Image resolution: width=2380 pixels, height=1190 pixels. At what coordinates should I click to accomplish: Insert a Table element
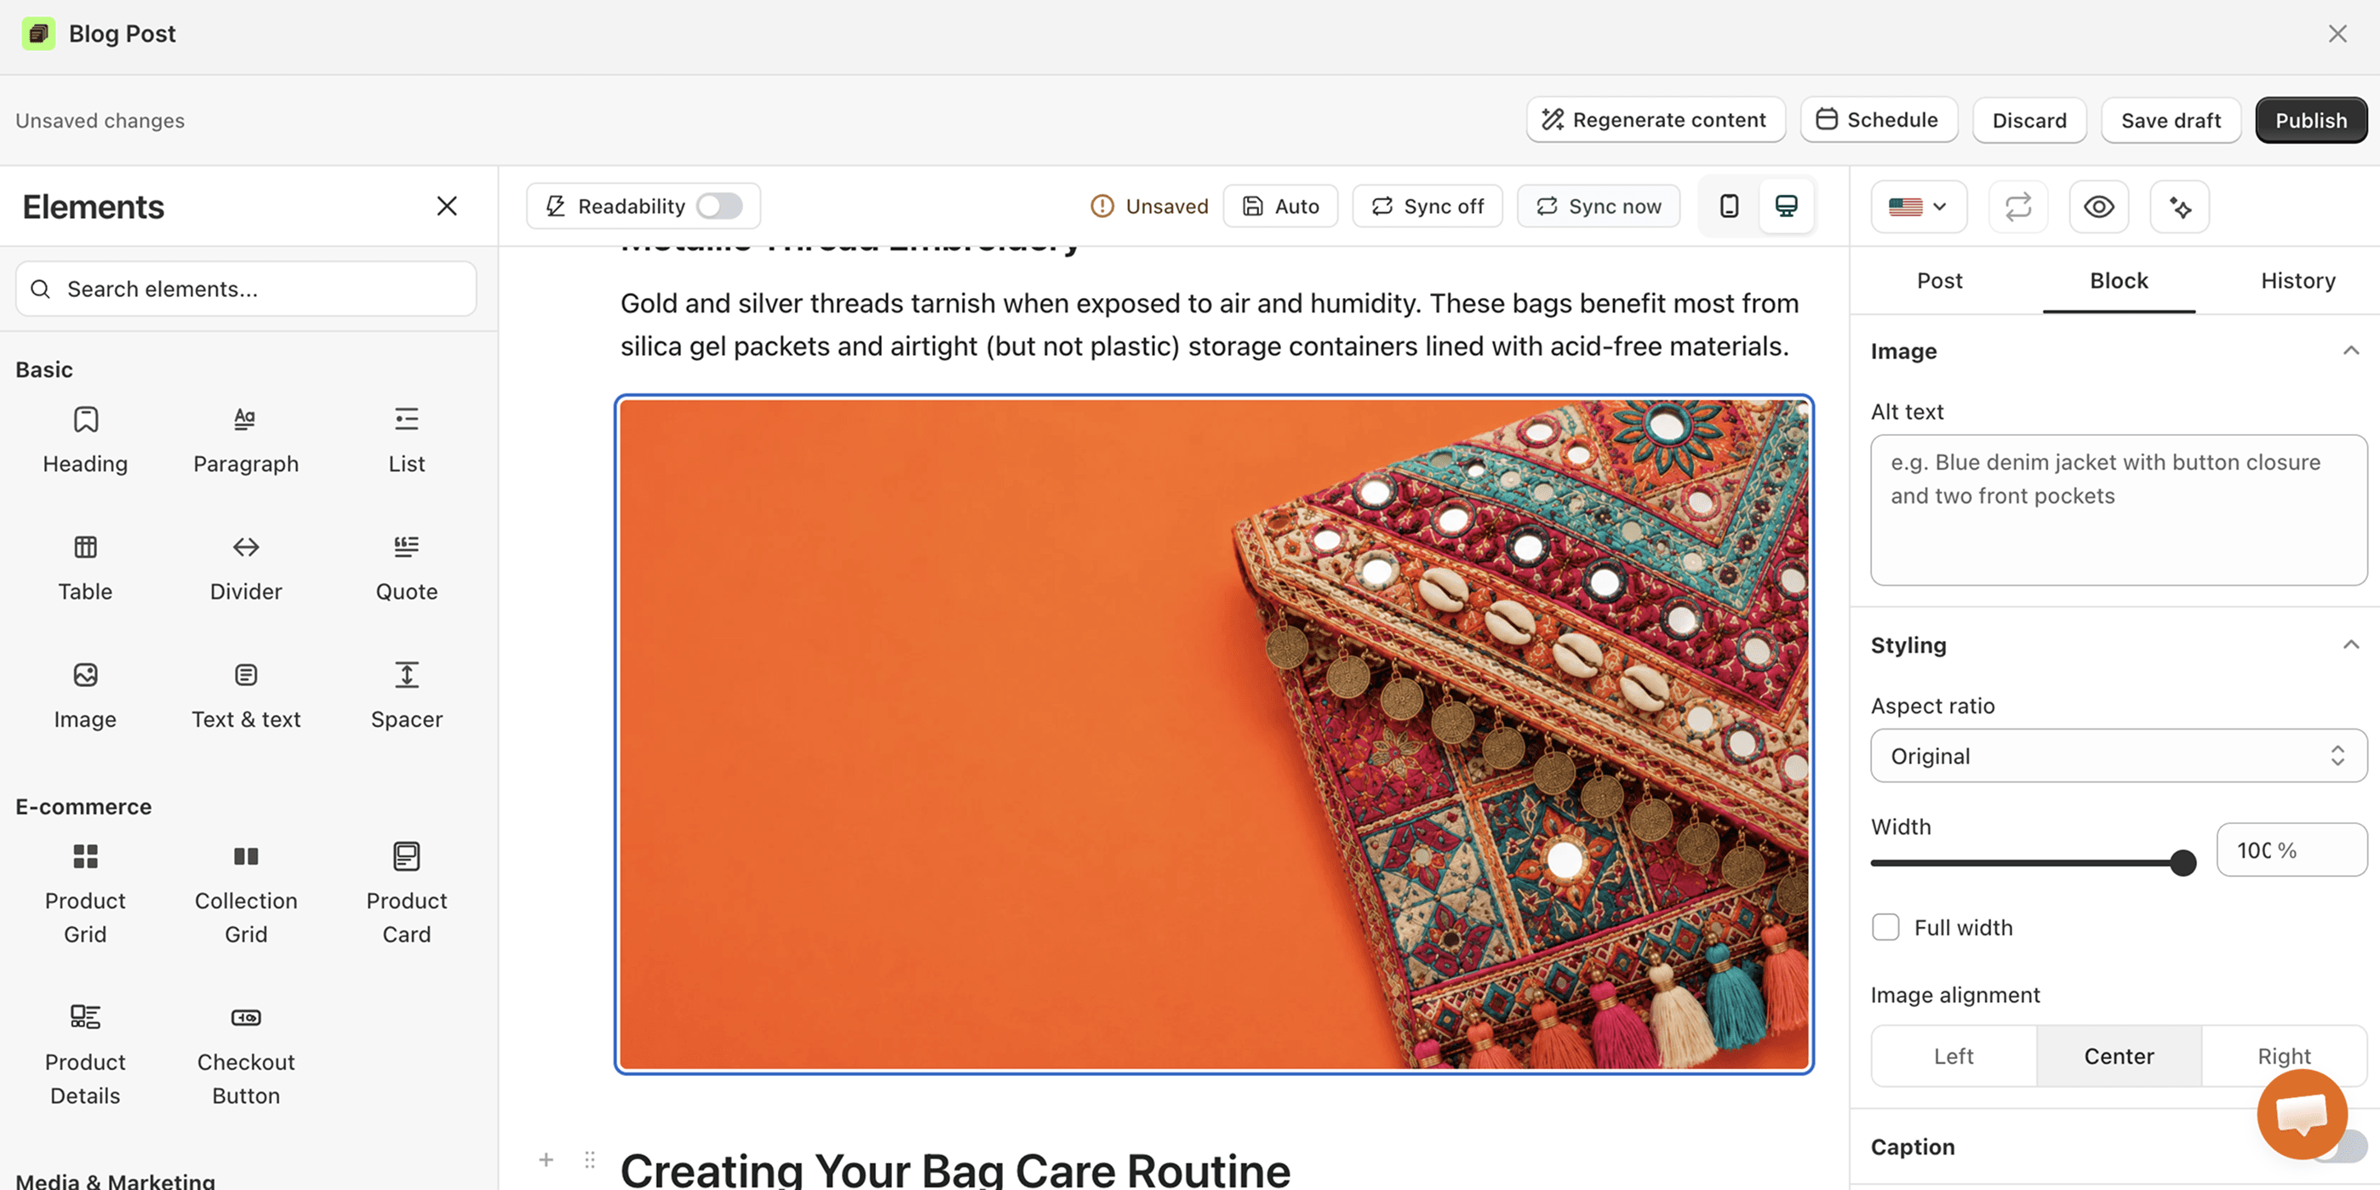[85, 569]
